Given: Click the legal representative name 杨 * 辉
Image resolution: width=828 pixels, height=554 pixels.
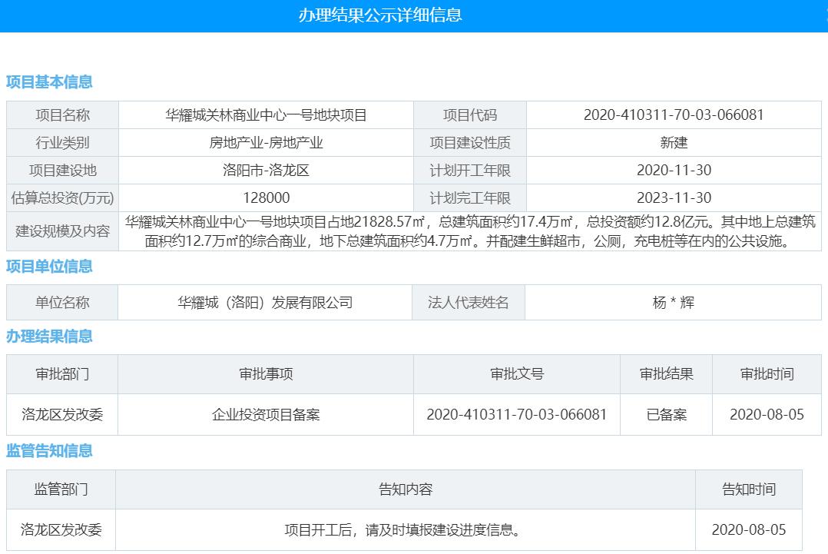Looking at the screenshot, I should (x=677, y=302).
